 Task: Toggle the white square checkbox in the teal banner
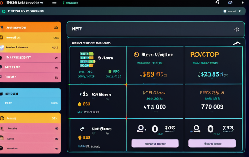tap(225, 11)
